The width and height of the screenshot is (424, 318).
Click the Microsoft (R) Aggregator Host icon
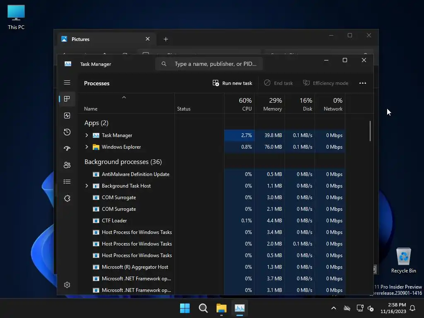96,267
